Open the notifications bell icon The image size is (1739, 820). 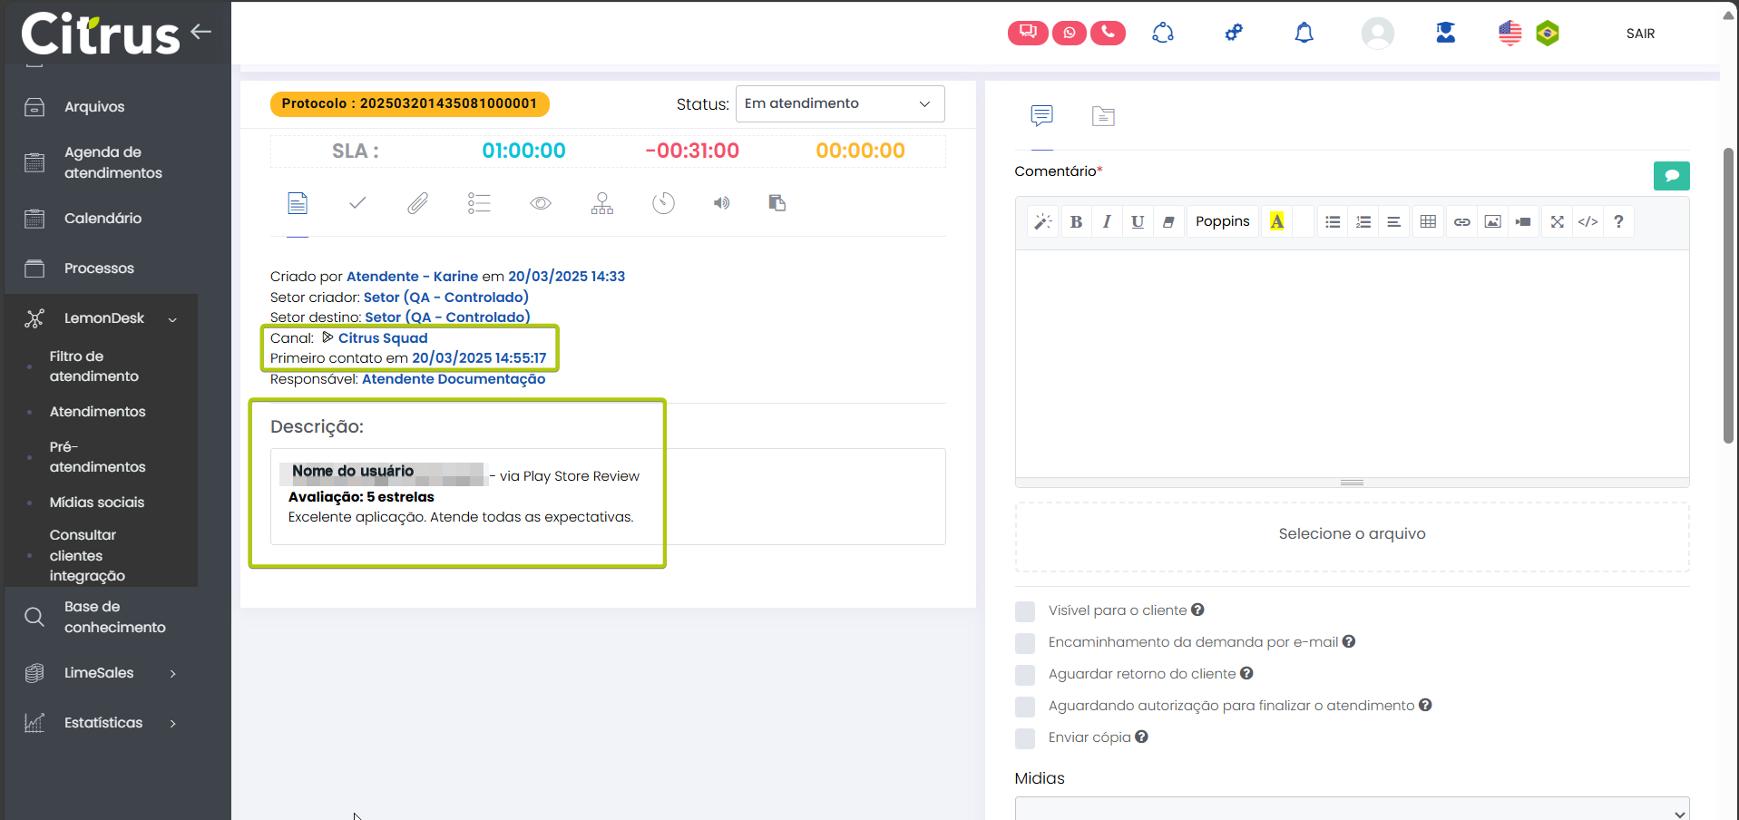pos(1304,34)
